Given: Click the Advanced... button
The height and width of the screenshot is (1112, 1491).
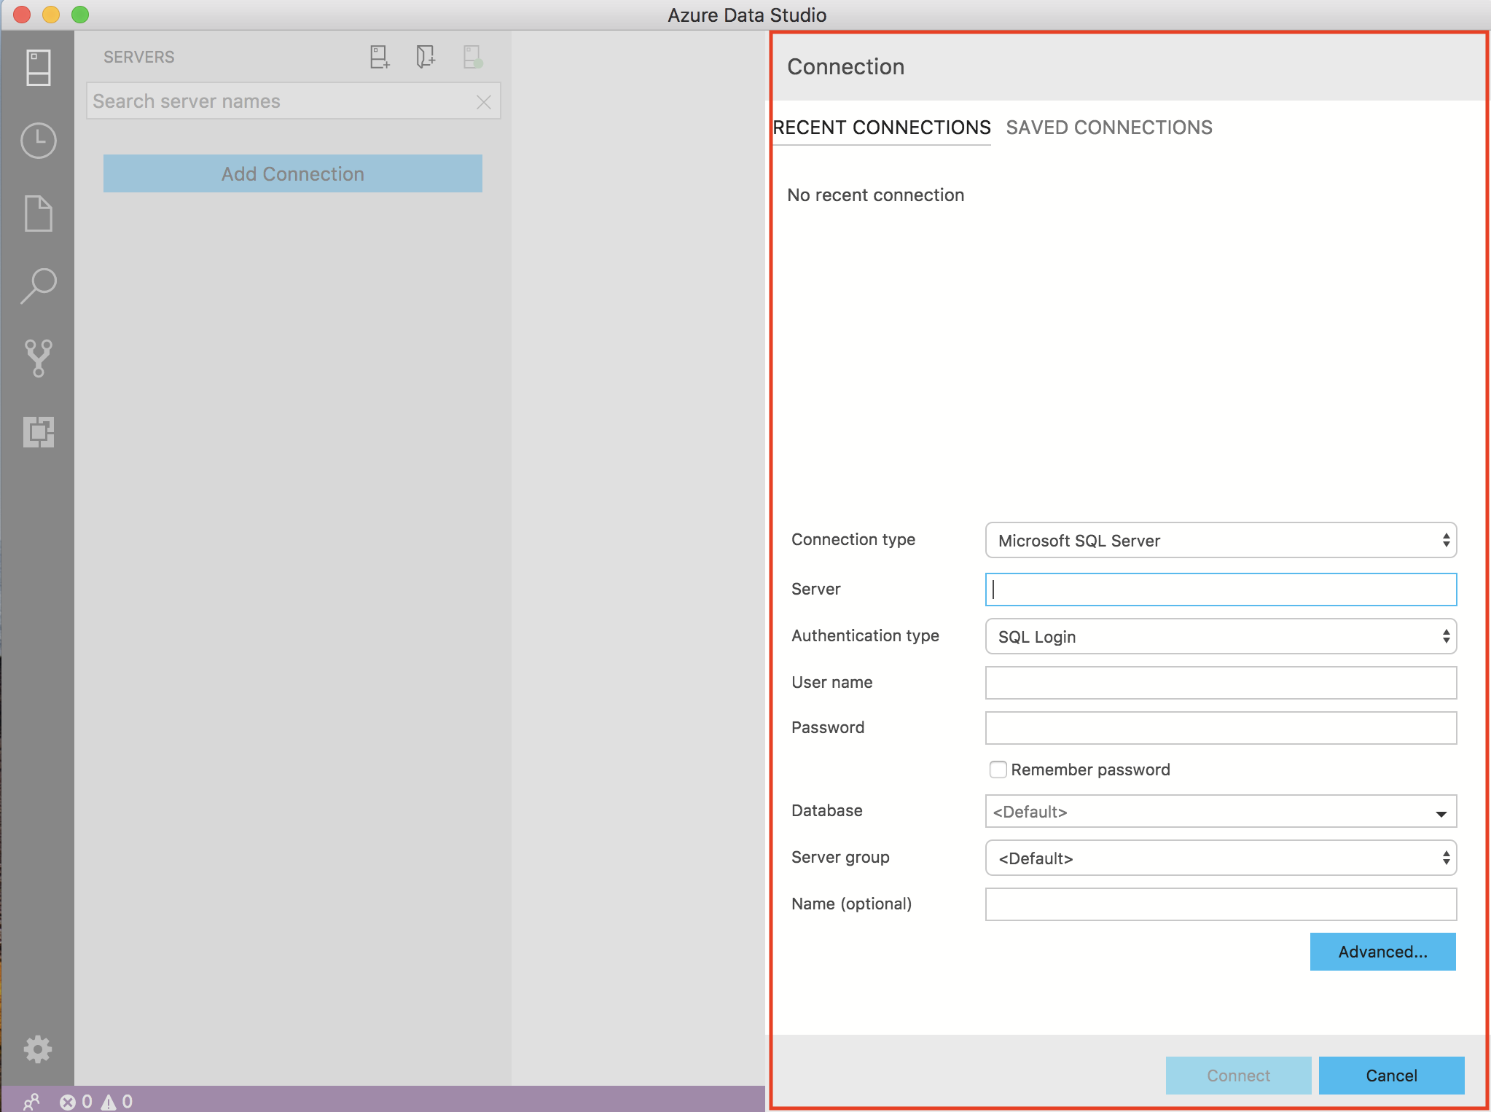Looking at the screenshot, I should 1382,952.
